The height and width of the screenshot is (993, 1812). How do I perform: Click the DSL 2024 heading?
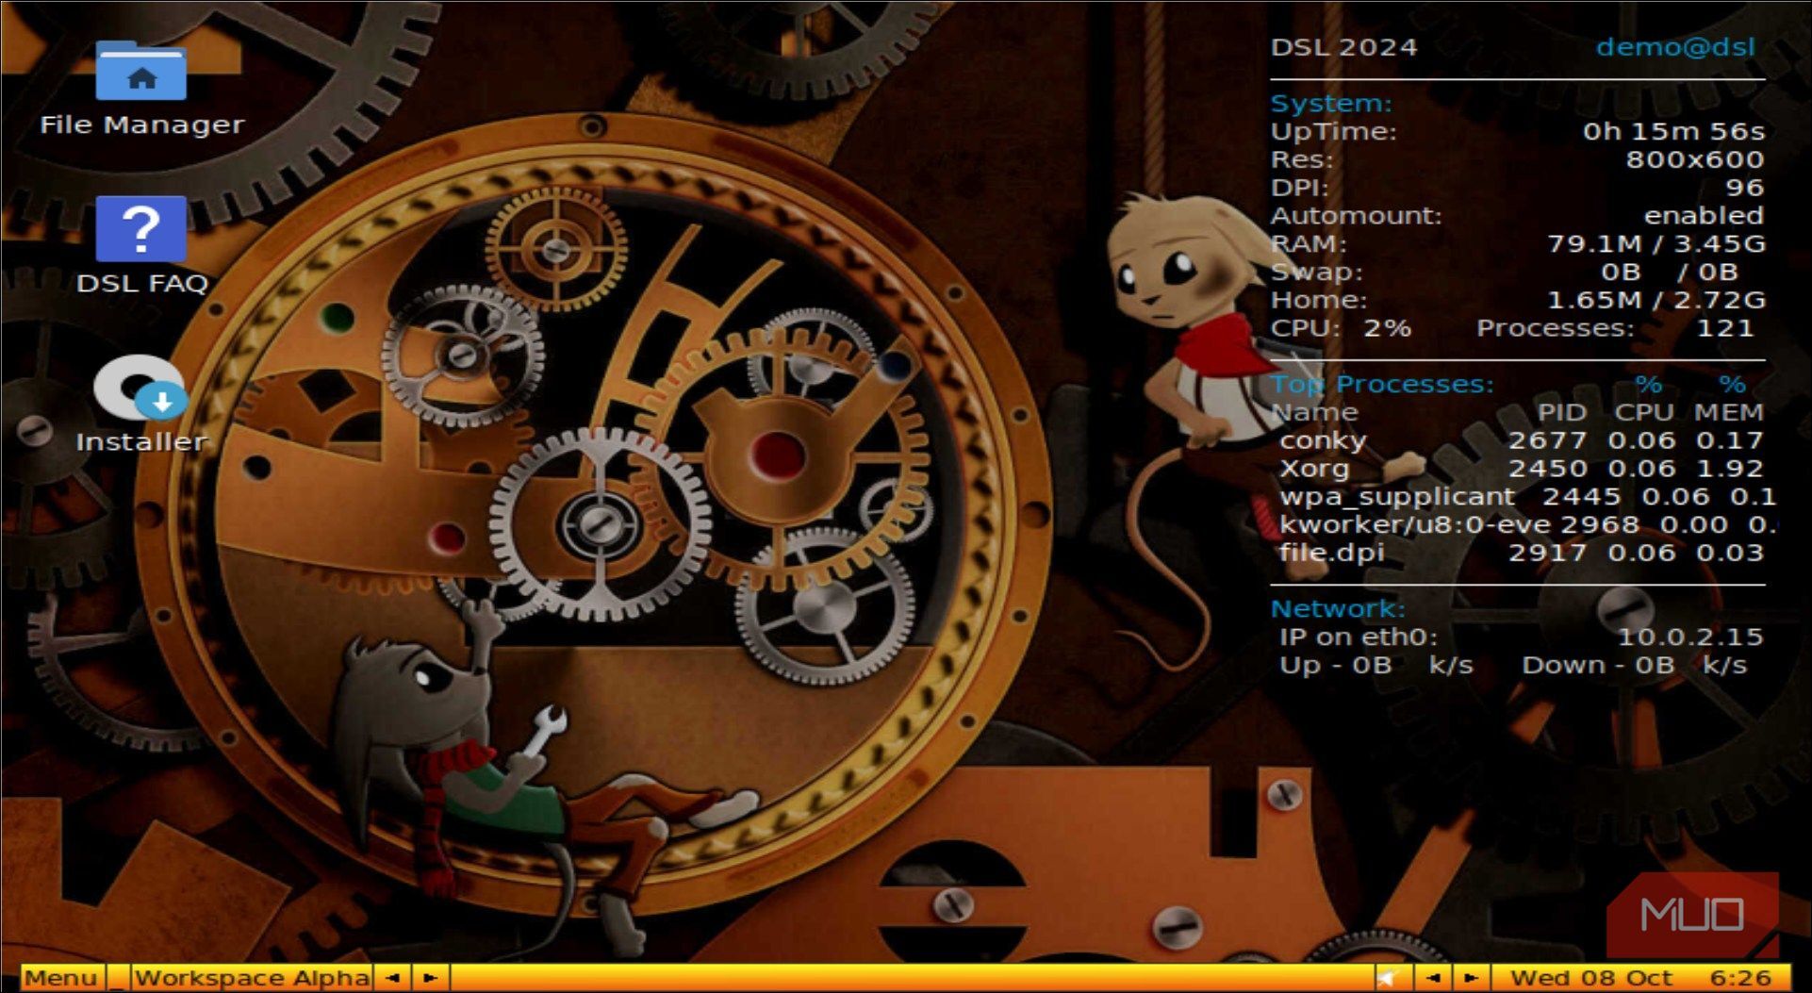(x=1343, y=47)
